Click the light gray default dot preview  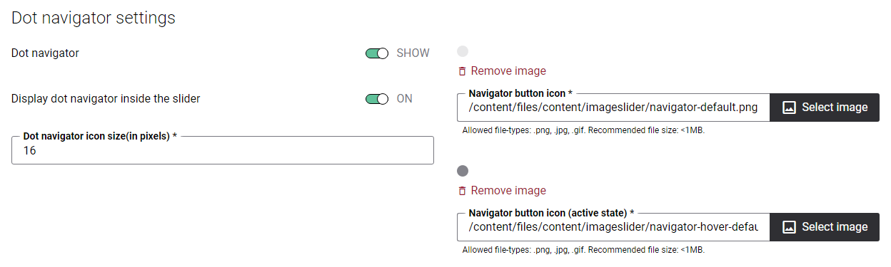(463, 51)
